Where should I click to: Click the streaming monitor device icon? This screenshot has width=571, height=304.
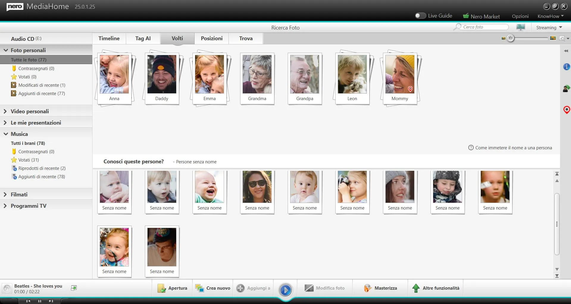click(x=520, y=27)
